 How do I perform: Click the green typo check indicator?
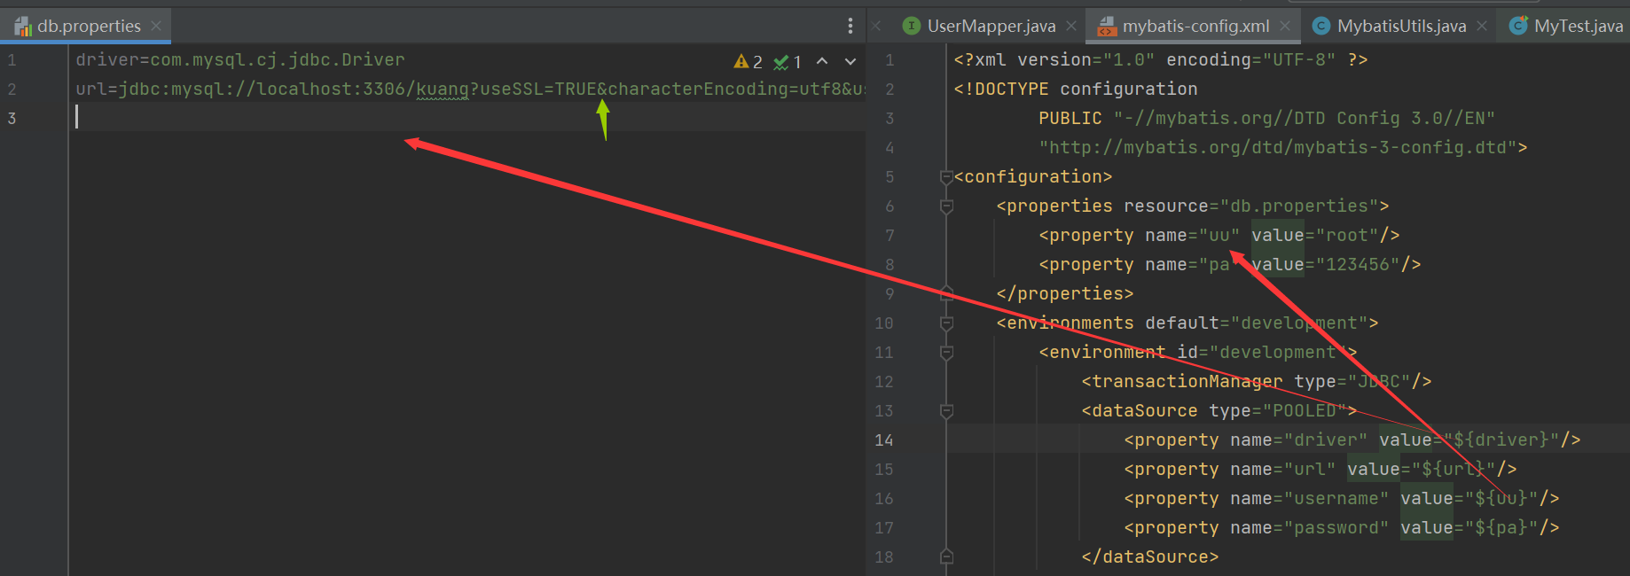[788, 62]
